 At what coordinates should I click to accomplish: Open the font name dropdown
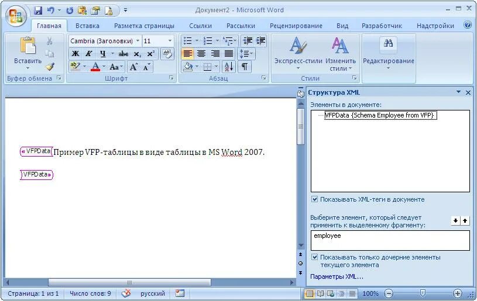click(x=138, y=41)
